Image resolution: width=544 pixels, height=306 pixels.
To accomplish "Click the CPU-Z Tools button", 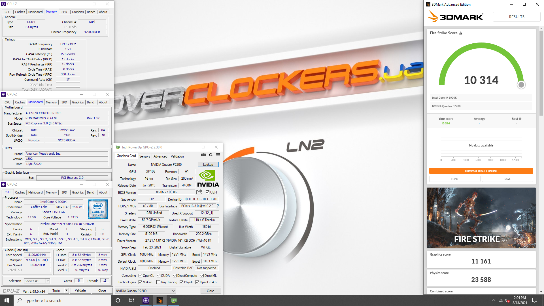I will click(x=56, y=290).
